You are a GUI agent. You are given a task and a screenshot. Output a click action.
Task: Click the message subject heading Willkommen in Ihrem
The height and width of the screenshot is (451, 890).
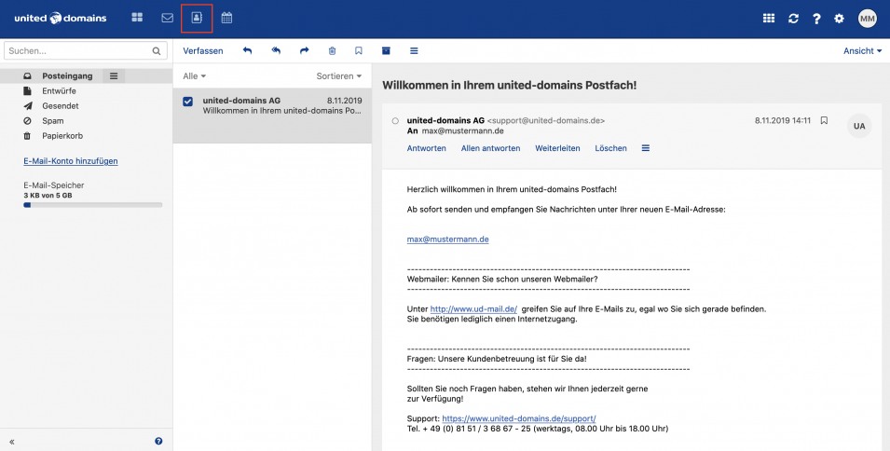click(509, 86)
